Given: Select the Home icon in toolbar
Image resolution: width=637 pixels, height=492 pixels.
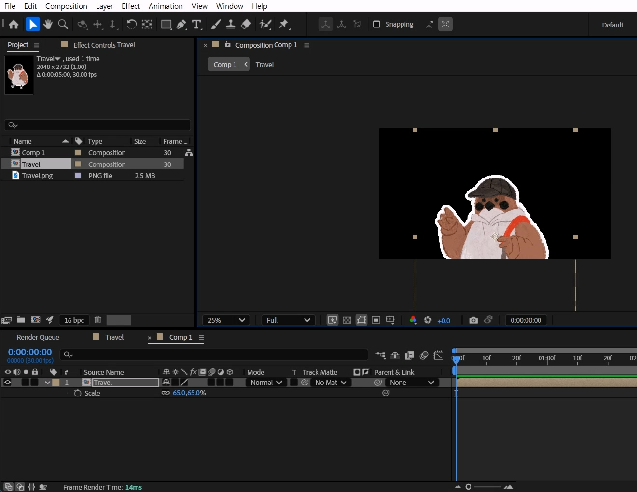Looking at the screenshot, I should click(14, 25).
